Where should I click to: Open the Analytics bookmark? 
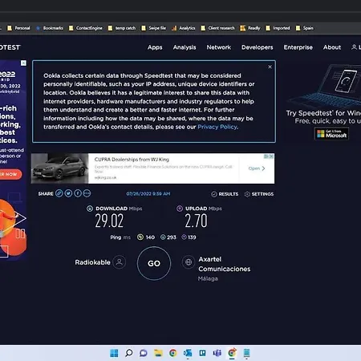(x=184, y=28)
